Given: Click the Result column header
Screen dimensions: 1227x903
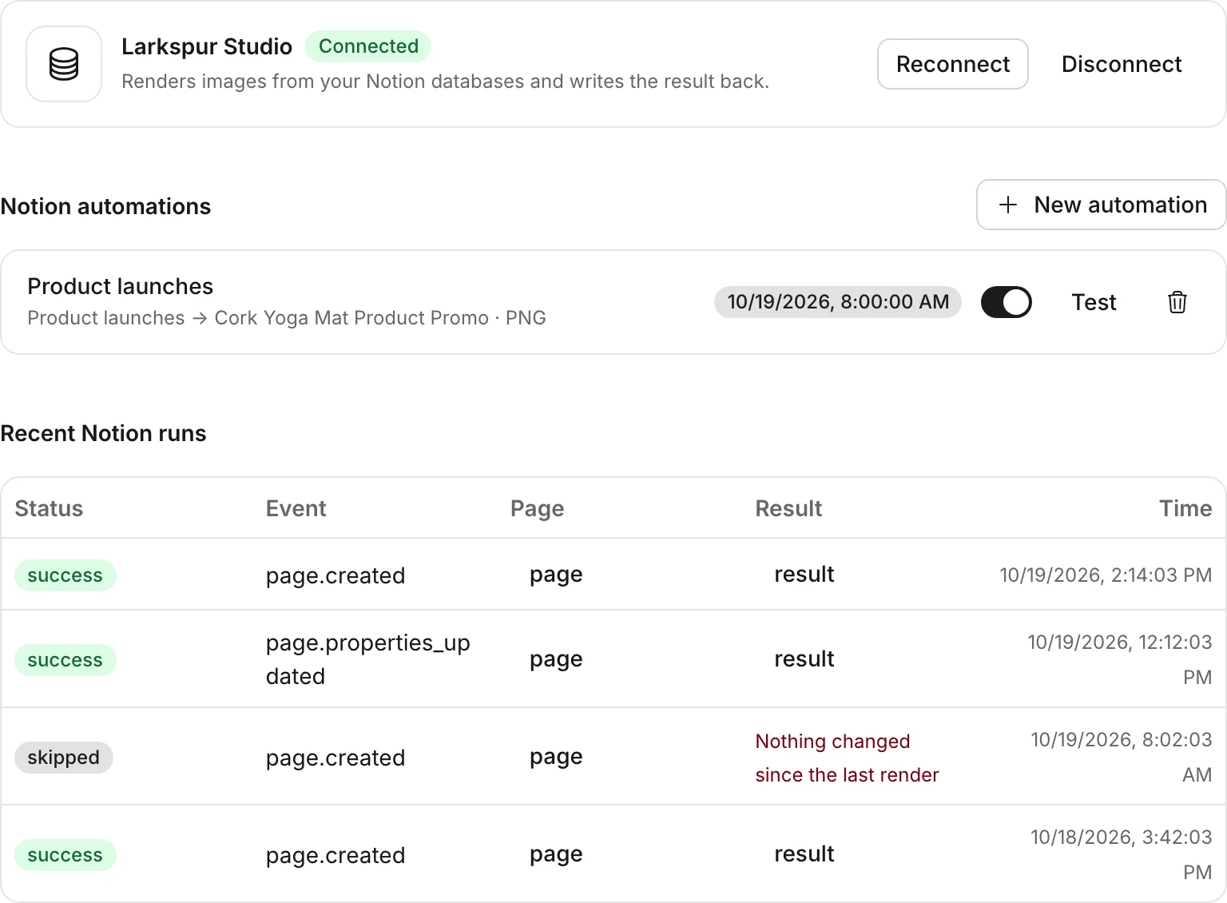Looking at the screenshot, I should coord(788,508).
